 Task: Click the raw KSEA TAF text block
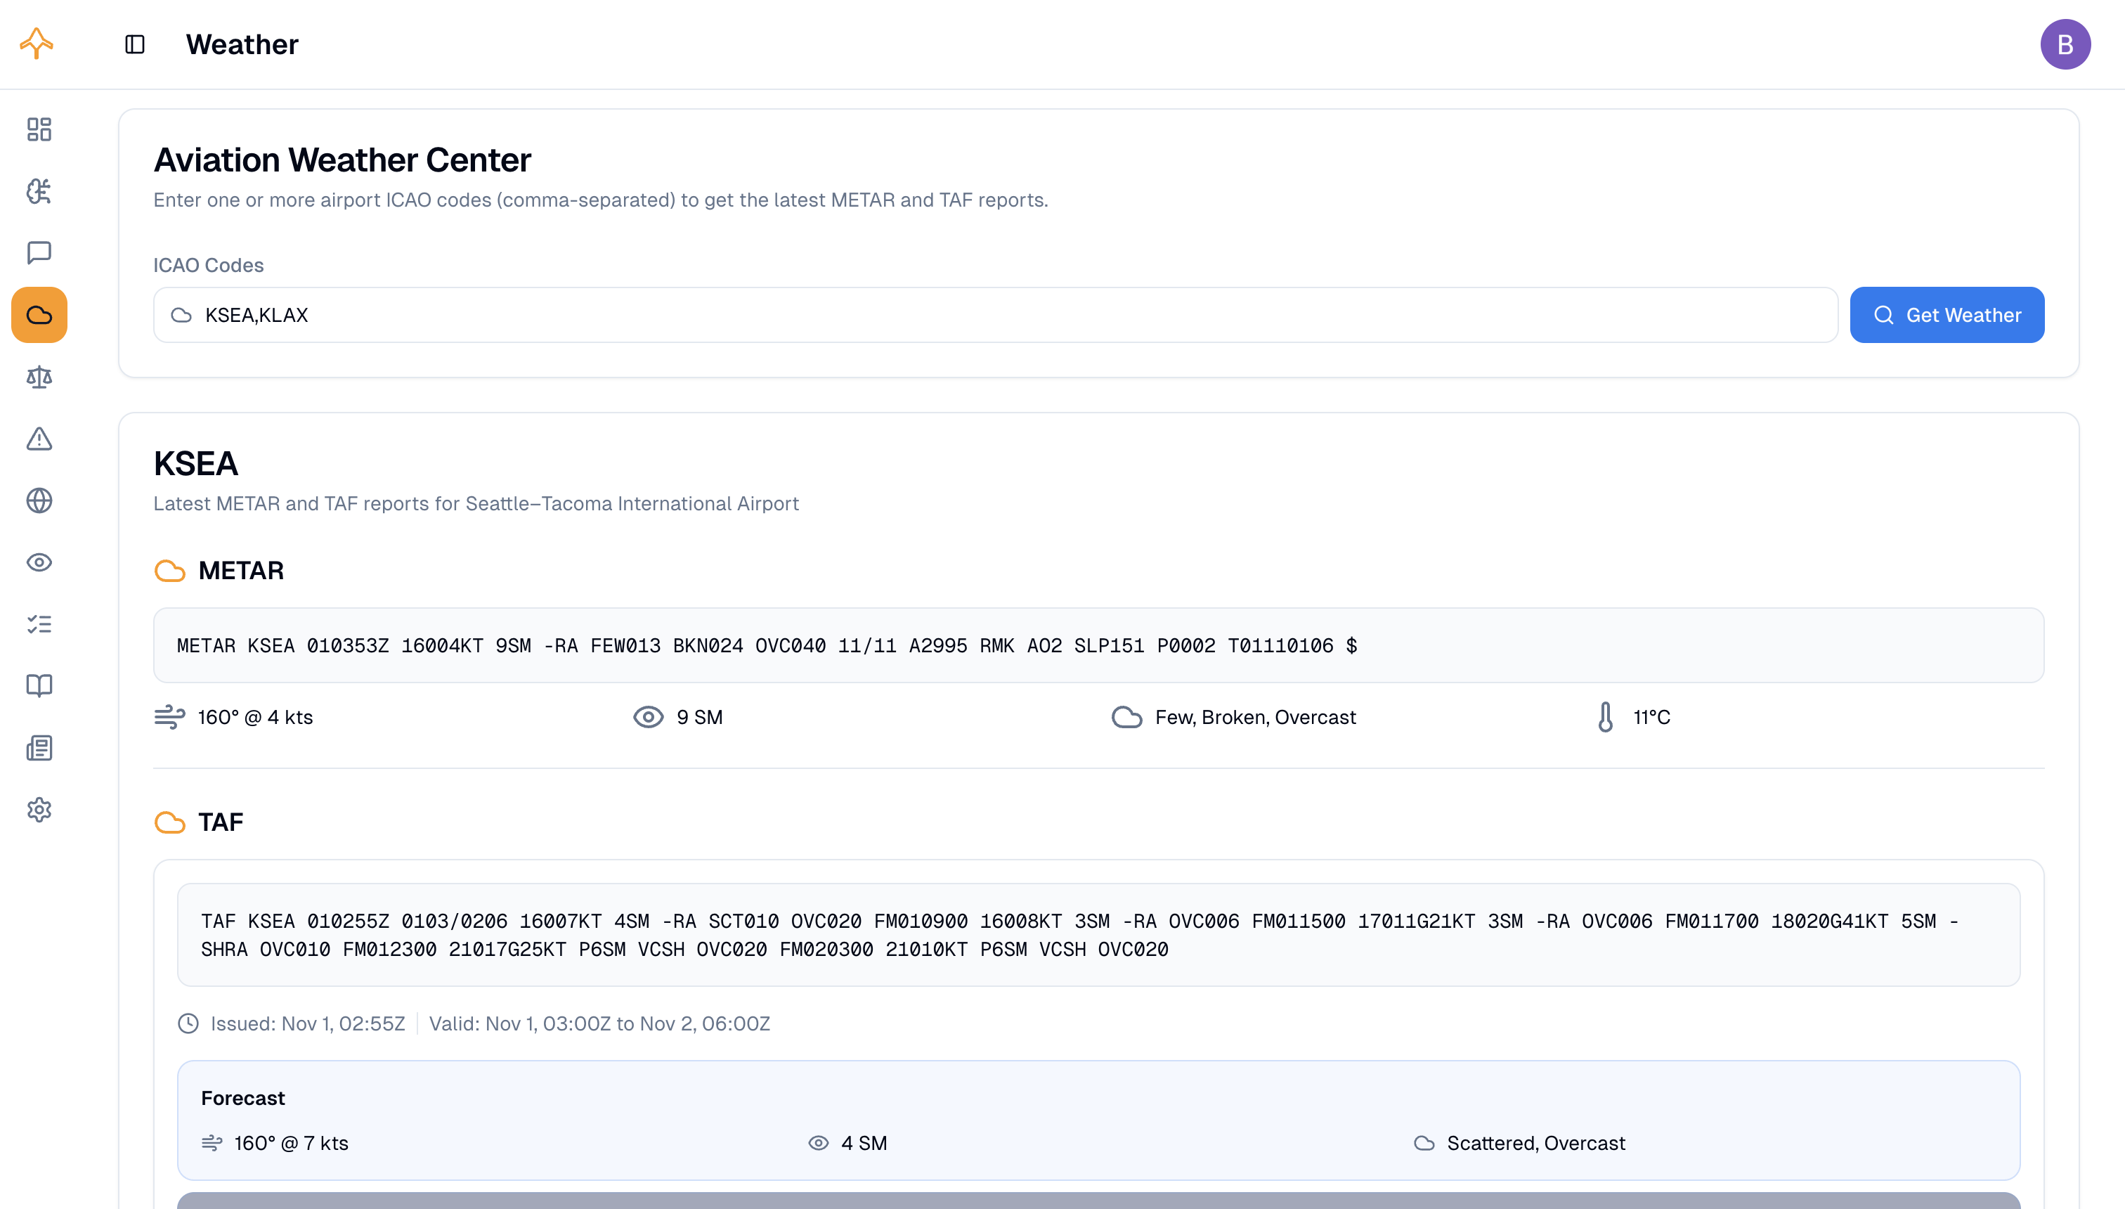click(x=1098, y=935)
